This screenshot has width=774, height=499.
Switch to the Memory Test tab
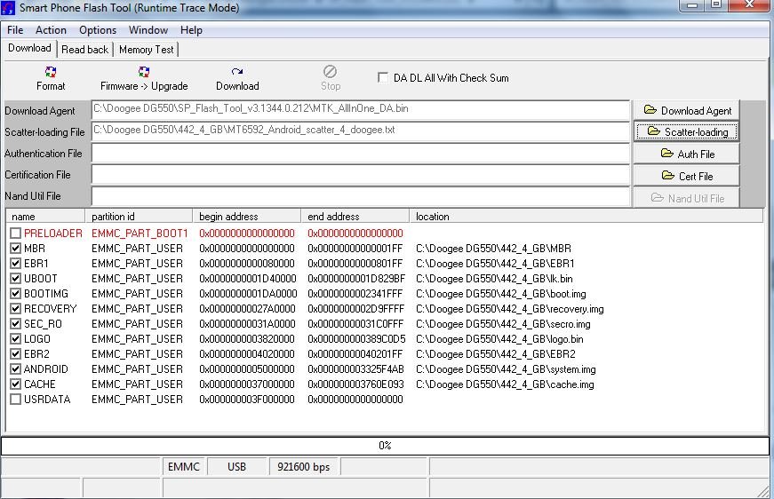(x=146, y=50)
